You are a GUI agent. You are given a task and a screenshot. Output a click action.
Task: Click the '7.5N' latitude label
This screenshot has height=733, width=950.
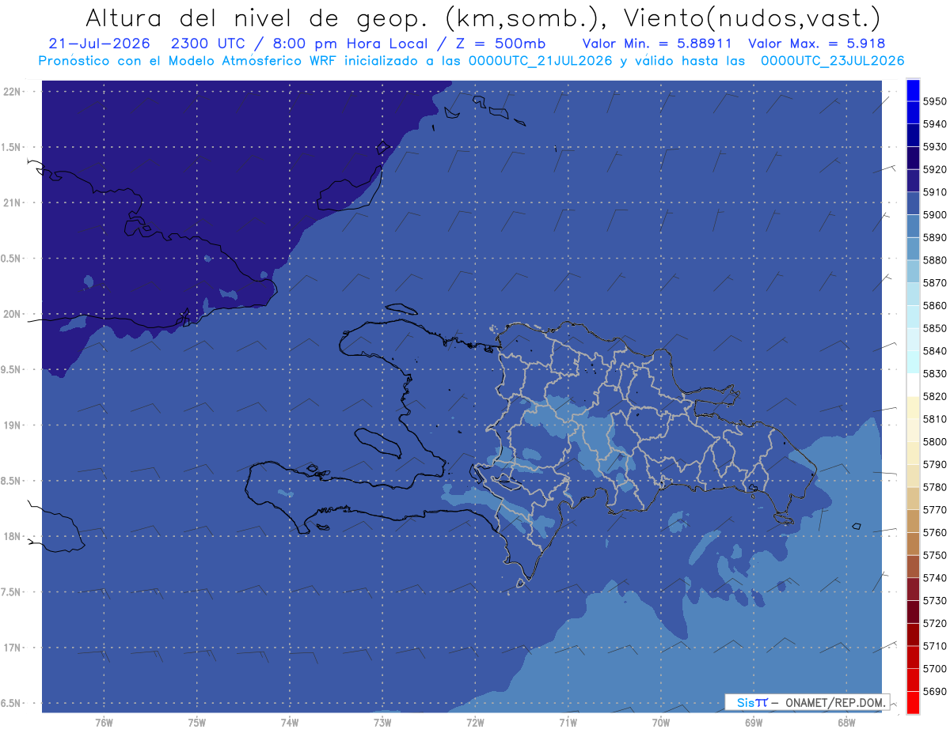(x=12, y=592)
